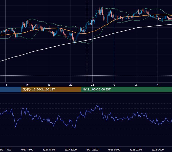Select the NY 21:00-06:00 JST session bar
The image size is (172, 152).
click(126, 89)
